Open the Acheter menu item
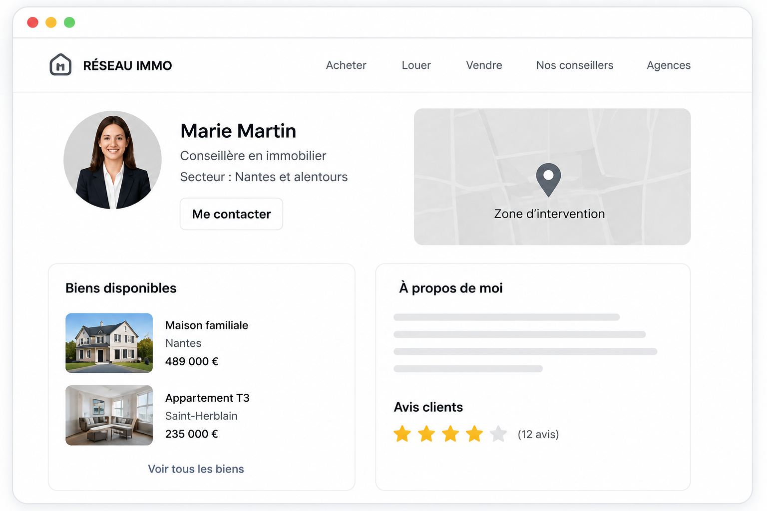 pos(346,65)
